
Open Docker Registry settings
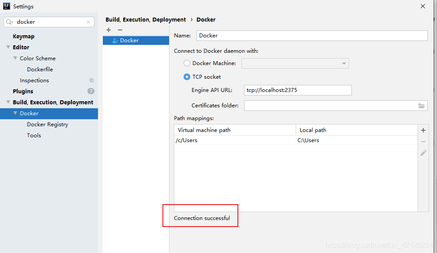47,125
